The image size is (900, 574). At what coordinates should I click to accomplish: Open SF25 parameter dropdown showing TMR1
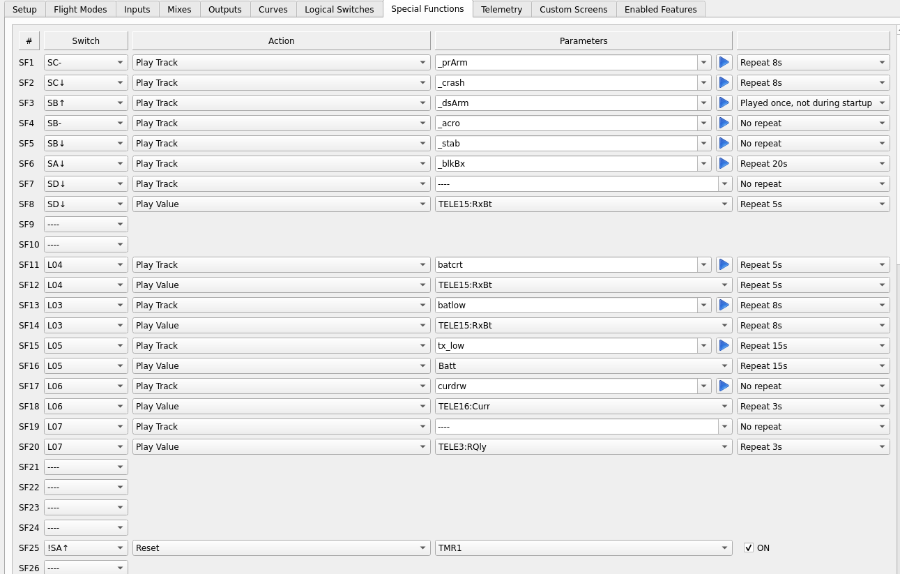click(584, 548)
